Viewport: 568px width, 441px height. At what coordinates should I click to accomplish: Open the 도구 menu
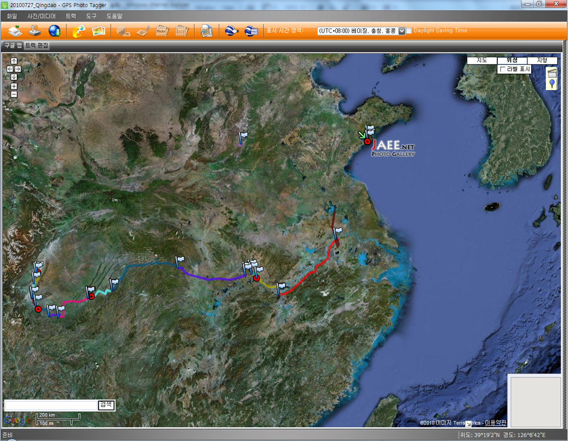coord(91,16)
